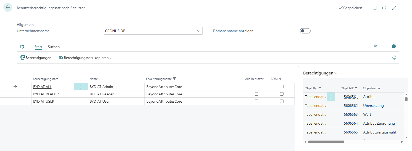Click the BYD AT User name cell
This screenshot has width=412, height=151.
click(x=116, y=101)
